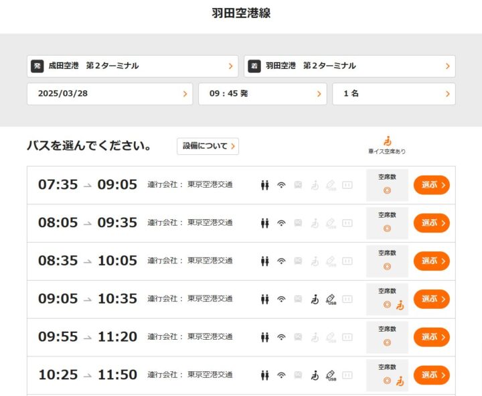Click the Wi-Fi icon on the 09:55 bus
The height and width of the screenshot is (396, 482).
point(281,337)
